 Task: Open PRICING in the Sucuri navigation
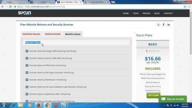click(146, 13)
